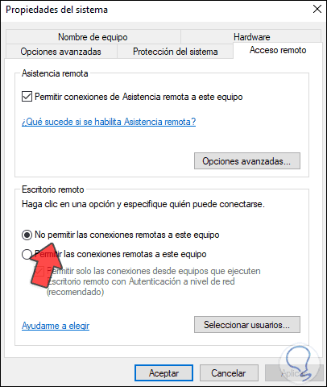This screenshot has width=327, height=387.
Task: Dismiss the dialog with Cancelar
Action: 229,373
